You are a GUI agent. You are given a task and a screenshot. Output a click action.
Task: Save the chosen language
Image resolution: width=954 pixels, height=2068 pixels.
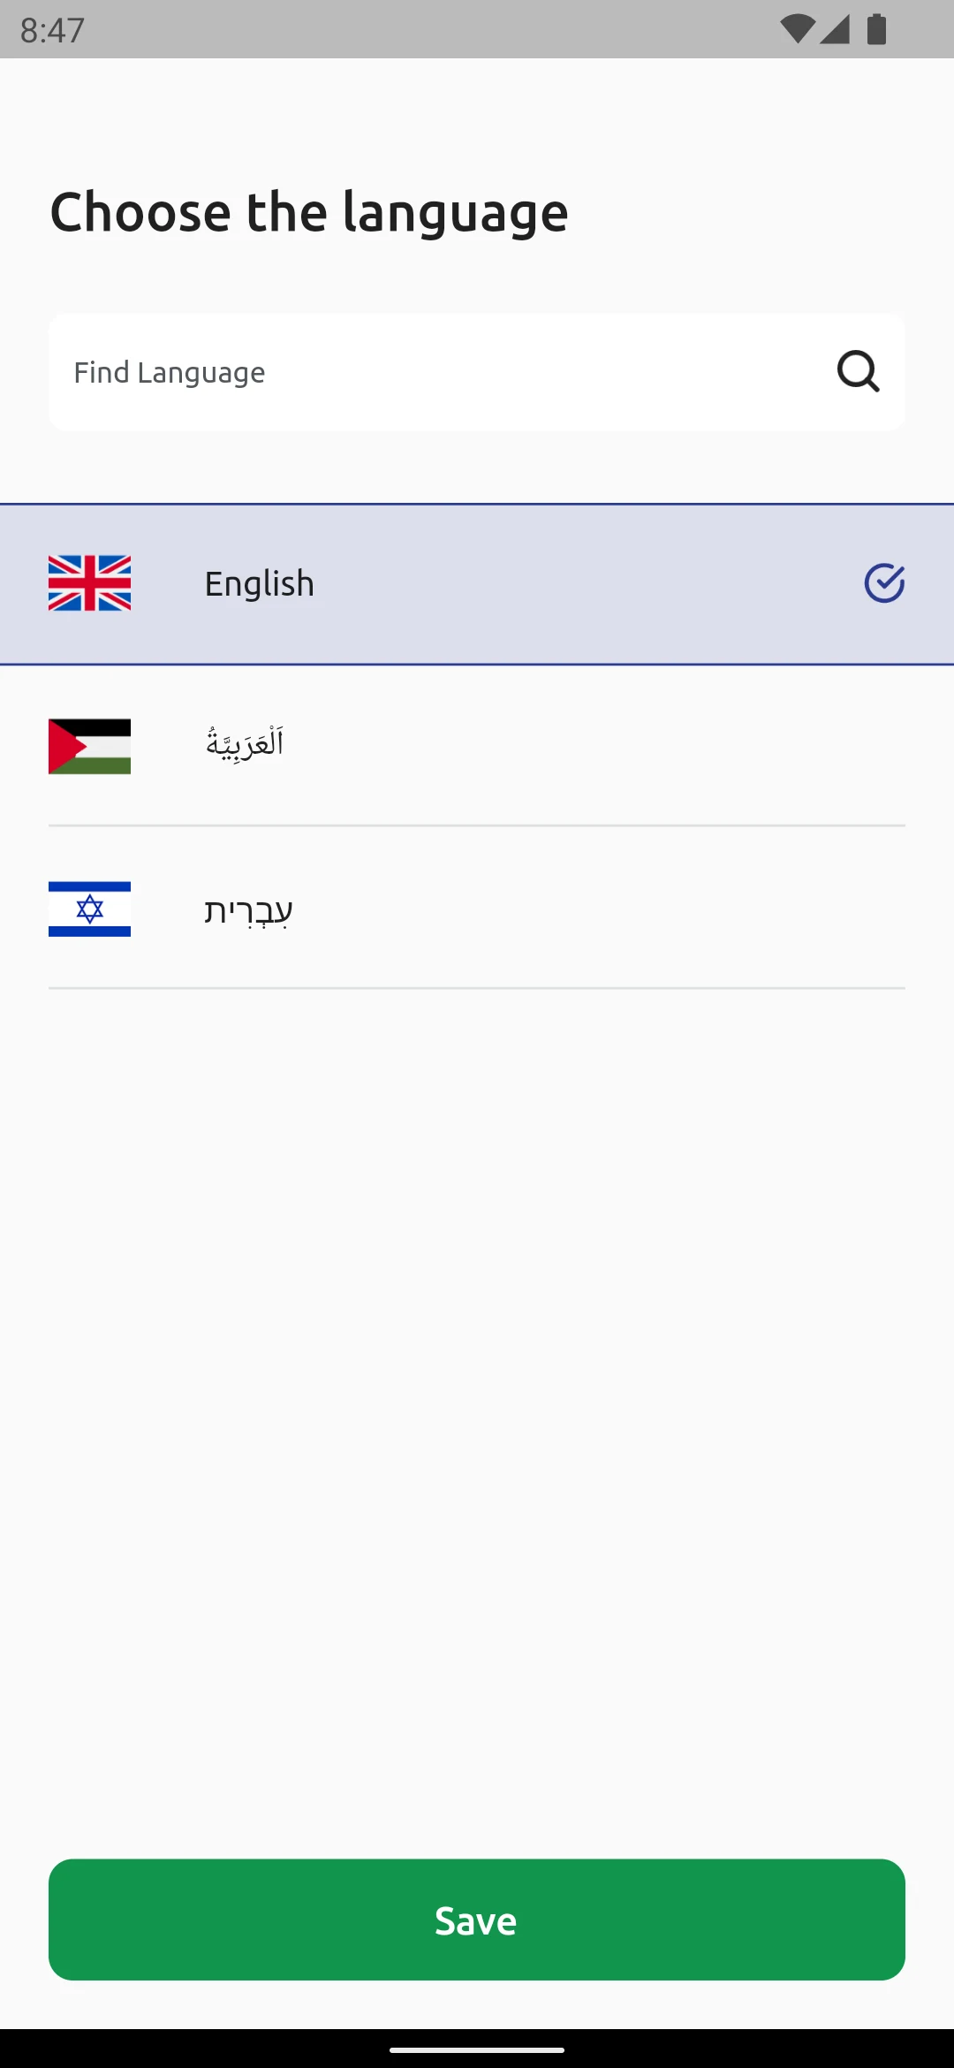pyautogui.click(x=477, y=1920)
